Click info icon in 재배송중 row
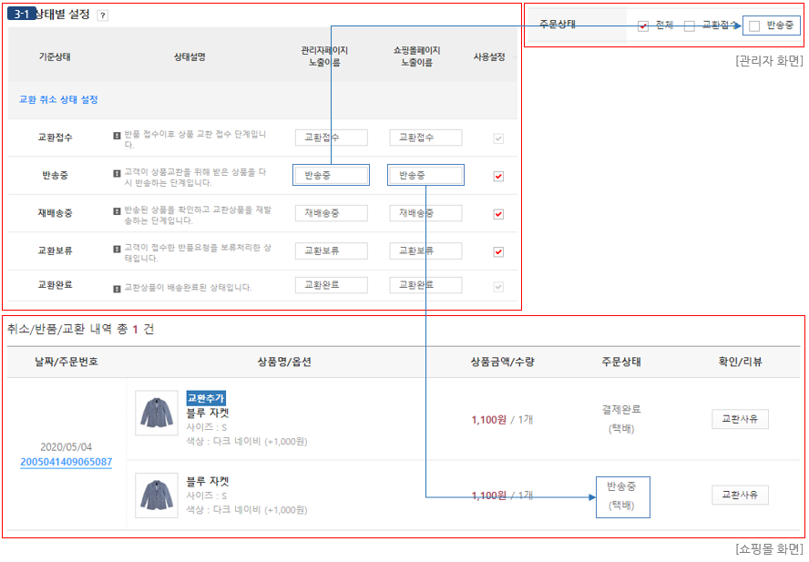809x562 pixels. pos(117,211)
